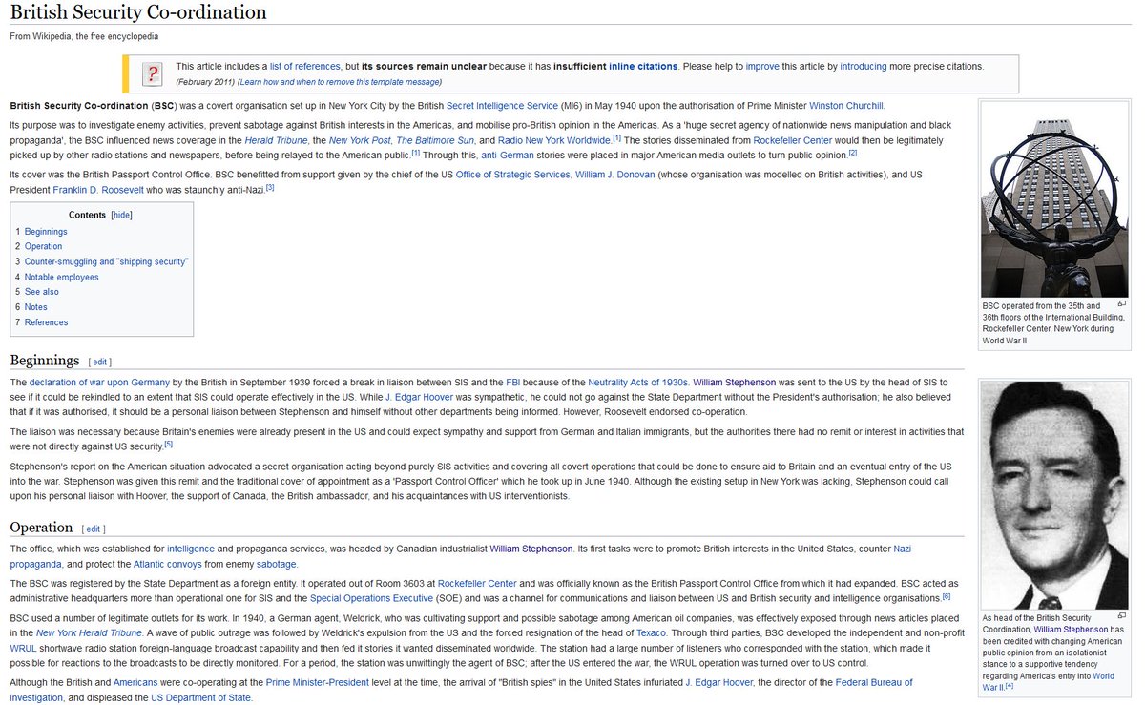
Task: Go to See also in contents
Action: [x=42, y=292]
